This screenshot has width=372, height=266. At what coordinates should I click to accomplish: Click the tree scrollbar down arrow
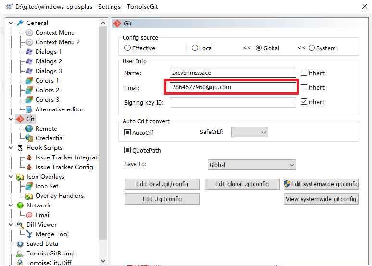(103, 261)
